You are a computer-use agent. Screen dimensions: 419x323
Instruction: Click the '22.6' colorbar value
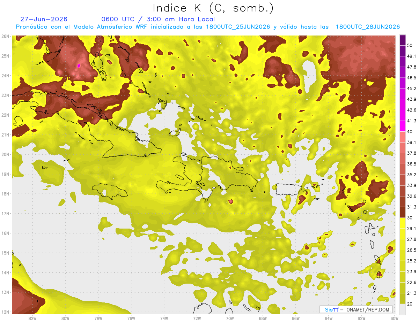[412, 283]
